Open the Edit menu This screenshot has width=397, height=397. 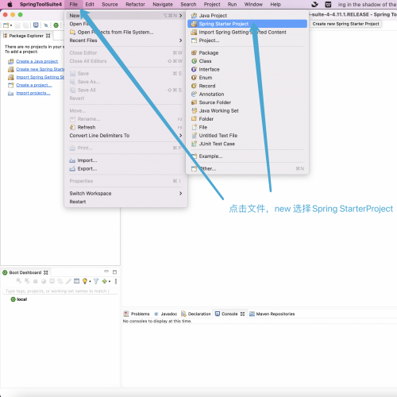point(90,5)
